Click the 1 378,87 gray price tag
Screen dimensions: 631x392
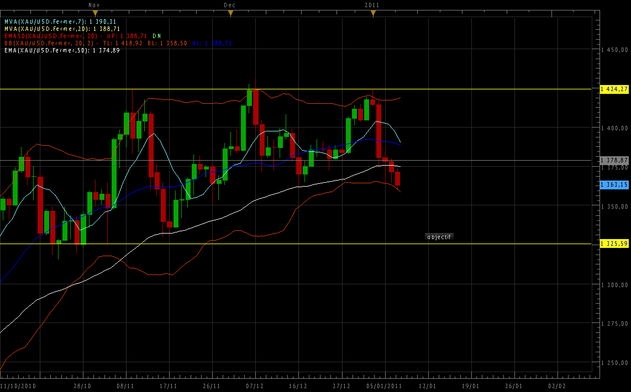point(614,160)
